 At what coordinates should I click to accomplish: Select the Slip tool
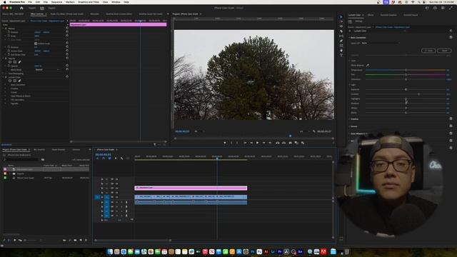click(x=341, y=36)
